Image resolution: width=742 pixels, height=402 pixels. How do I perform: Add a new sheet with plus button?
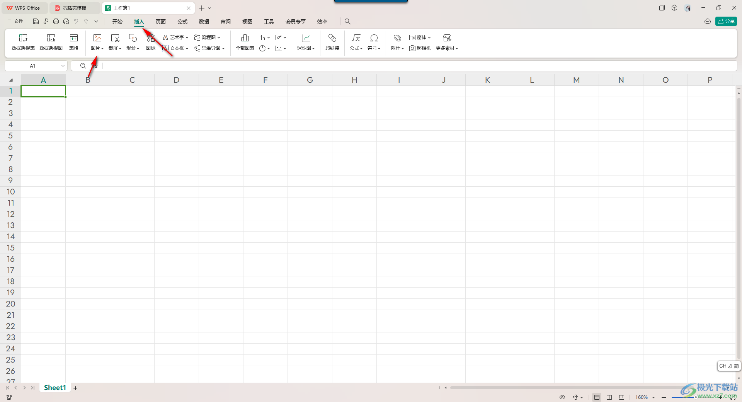coord(75,388)
